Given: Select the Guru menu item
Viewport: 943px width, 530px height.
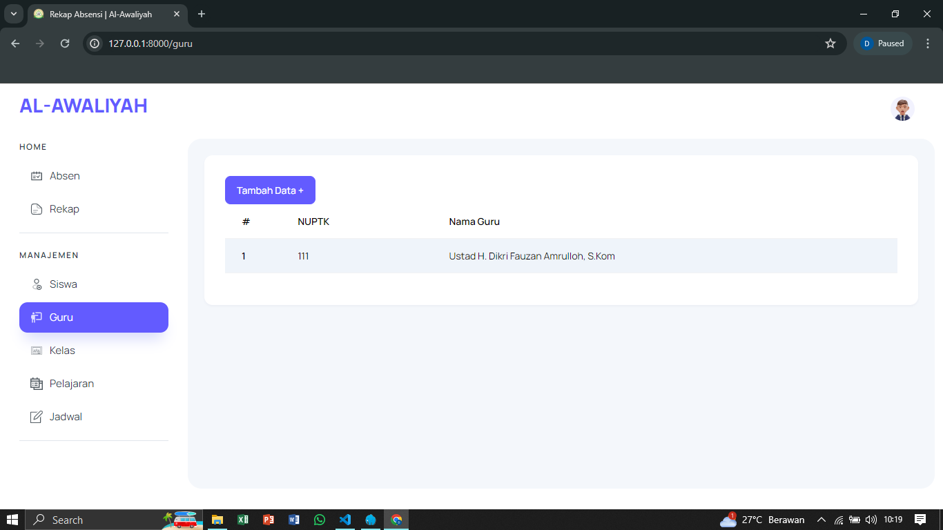Looking at the screenshot, I should pyautogui.click(x=94, y=317).
